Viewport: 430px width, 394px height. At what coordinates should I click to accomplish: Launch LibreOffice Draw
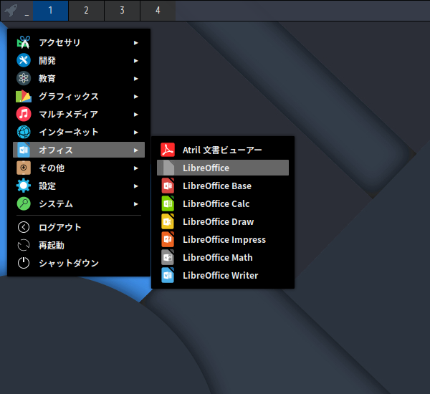click(223, 221)
